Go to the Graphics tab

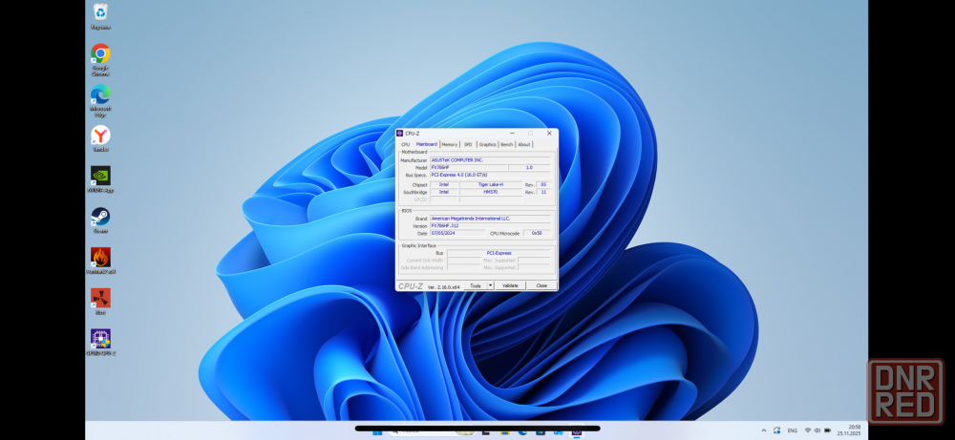tap(487, 144)
